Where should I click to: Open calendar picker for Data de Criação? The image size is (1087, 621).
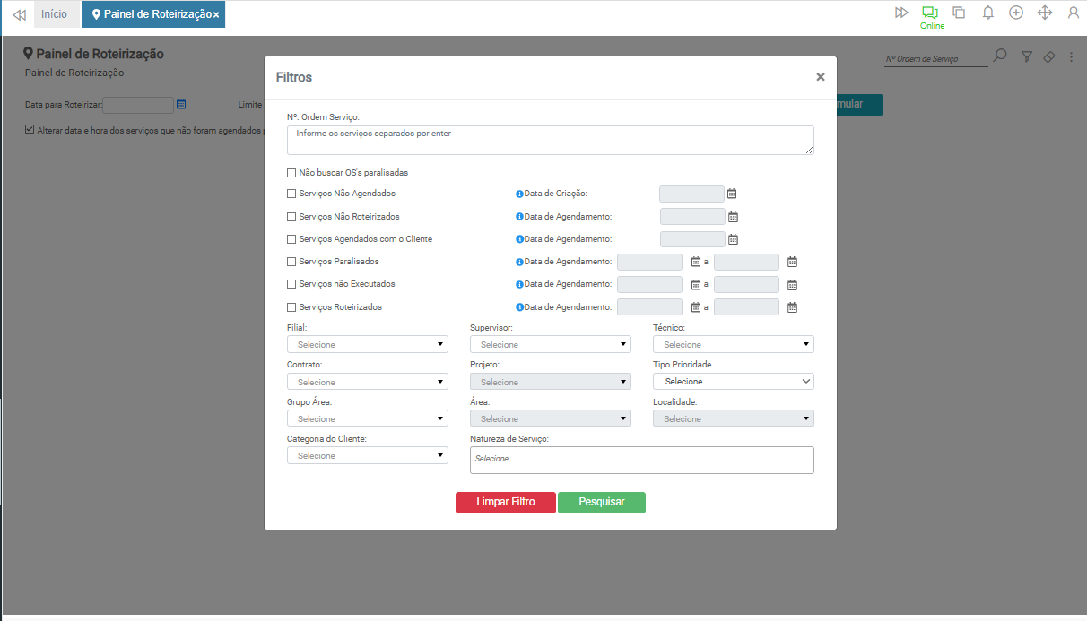(732, 194)
